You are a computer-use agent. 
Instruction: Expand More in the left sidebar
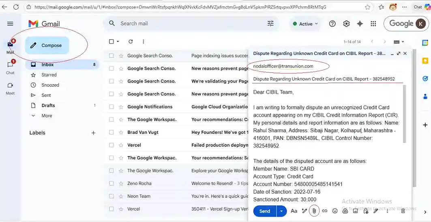click(x=47, y=116)
